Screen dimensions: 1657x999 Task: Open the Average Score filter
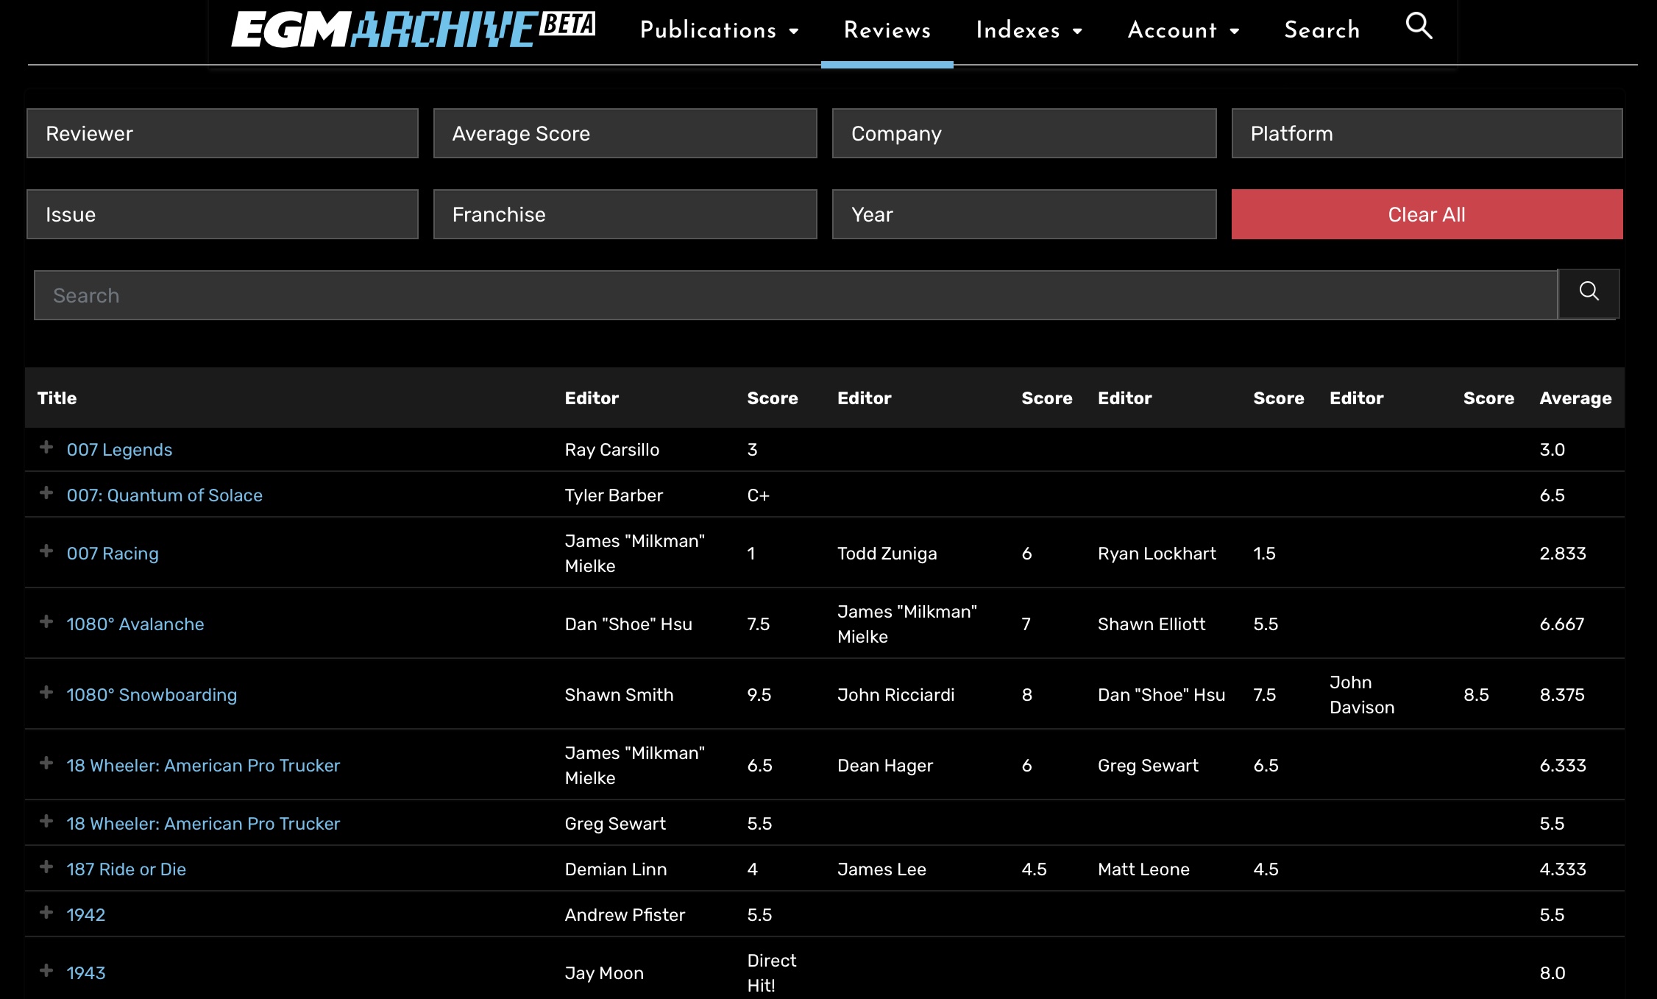point(625,133)
